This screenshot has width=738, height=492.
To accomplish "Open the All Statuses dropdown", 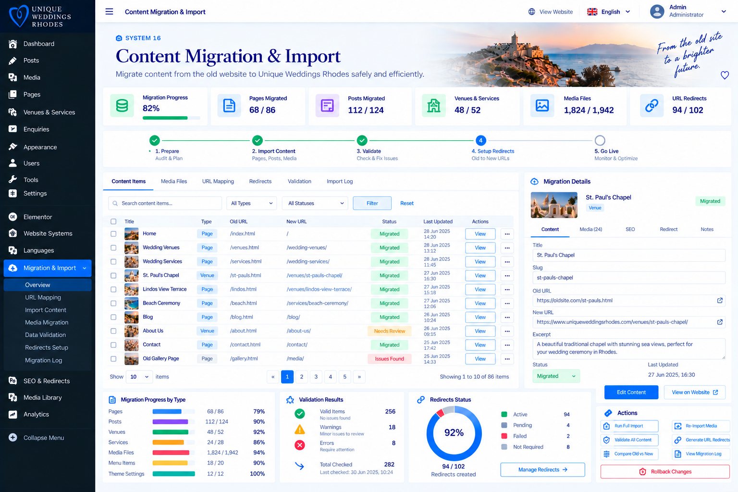I will (315, 203).
